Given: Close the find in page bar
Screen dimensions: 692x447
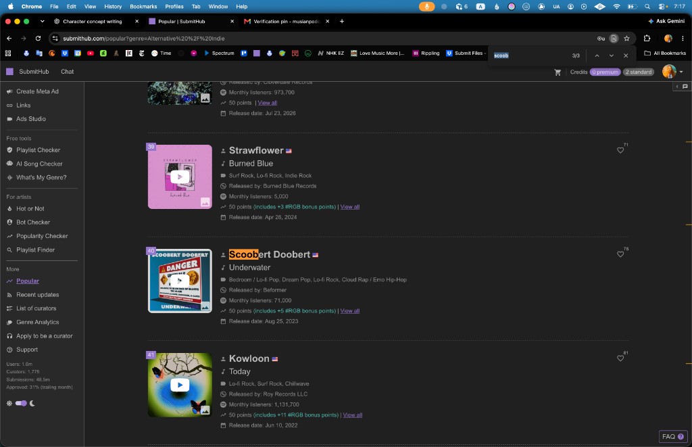Looking at the screenshot, I should pyautogui.click(x=626, y=55).
